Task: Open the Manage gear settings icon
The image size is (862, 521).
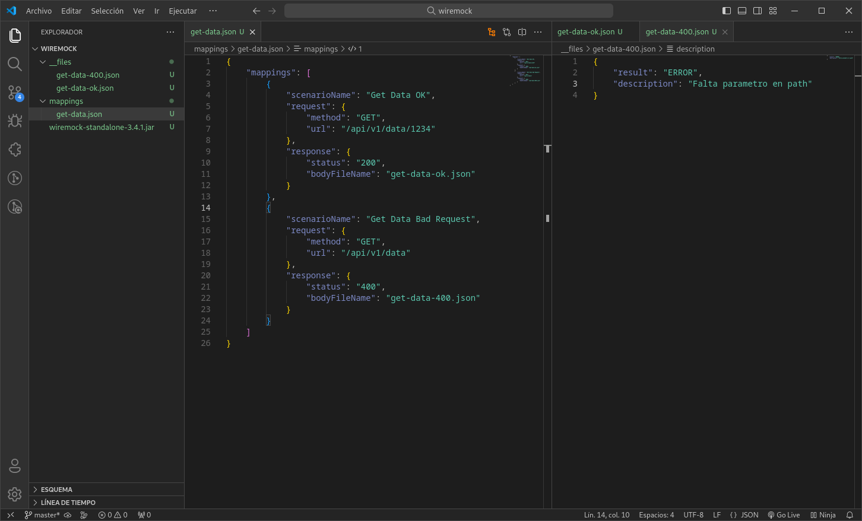Action: pos(15,494)
